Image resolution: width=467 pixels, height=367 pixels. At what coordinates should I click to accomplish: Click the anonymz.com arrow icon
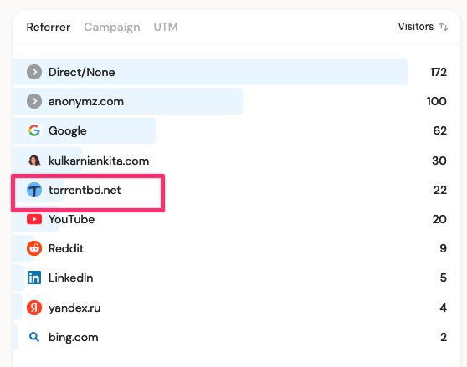coord(34,101)
